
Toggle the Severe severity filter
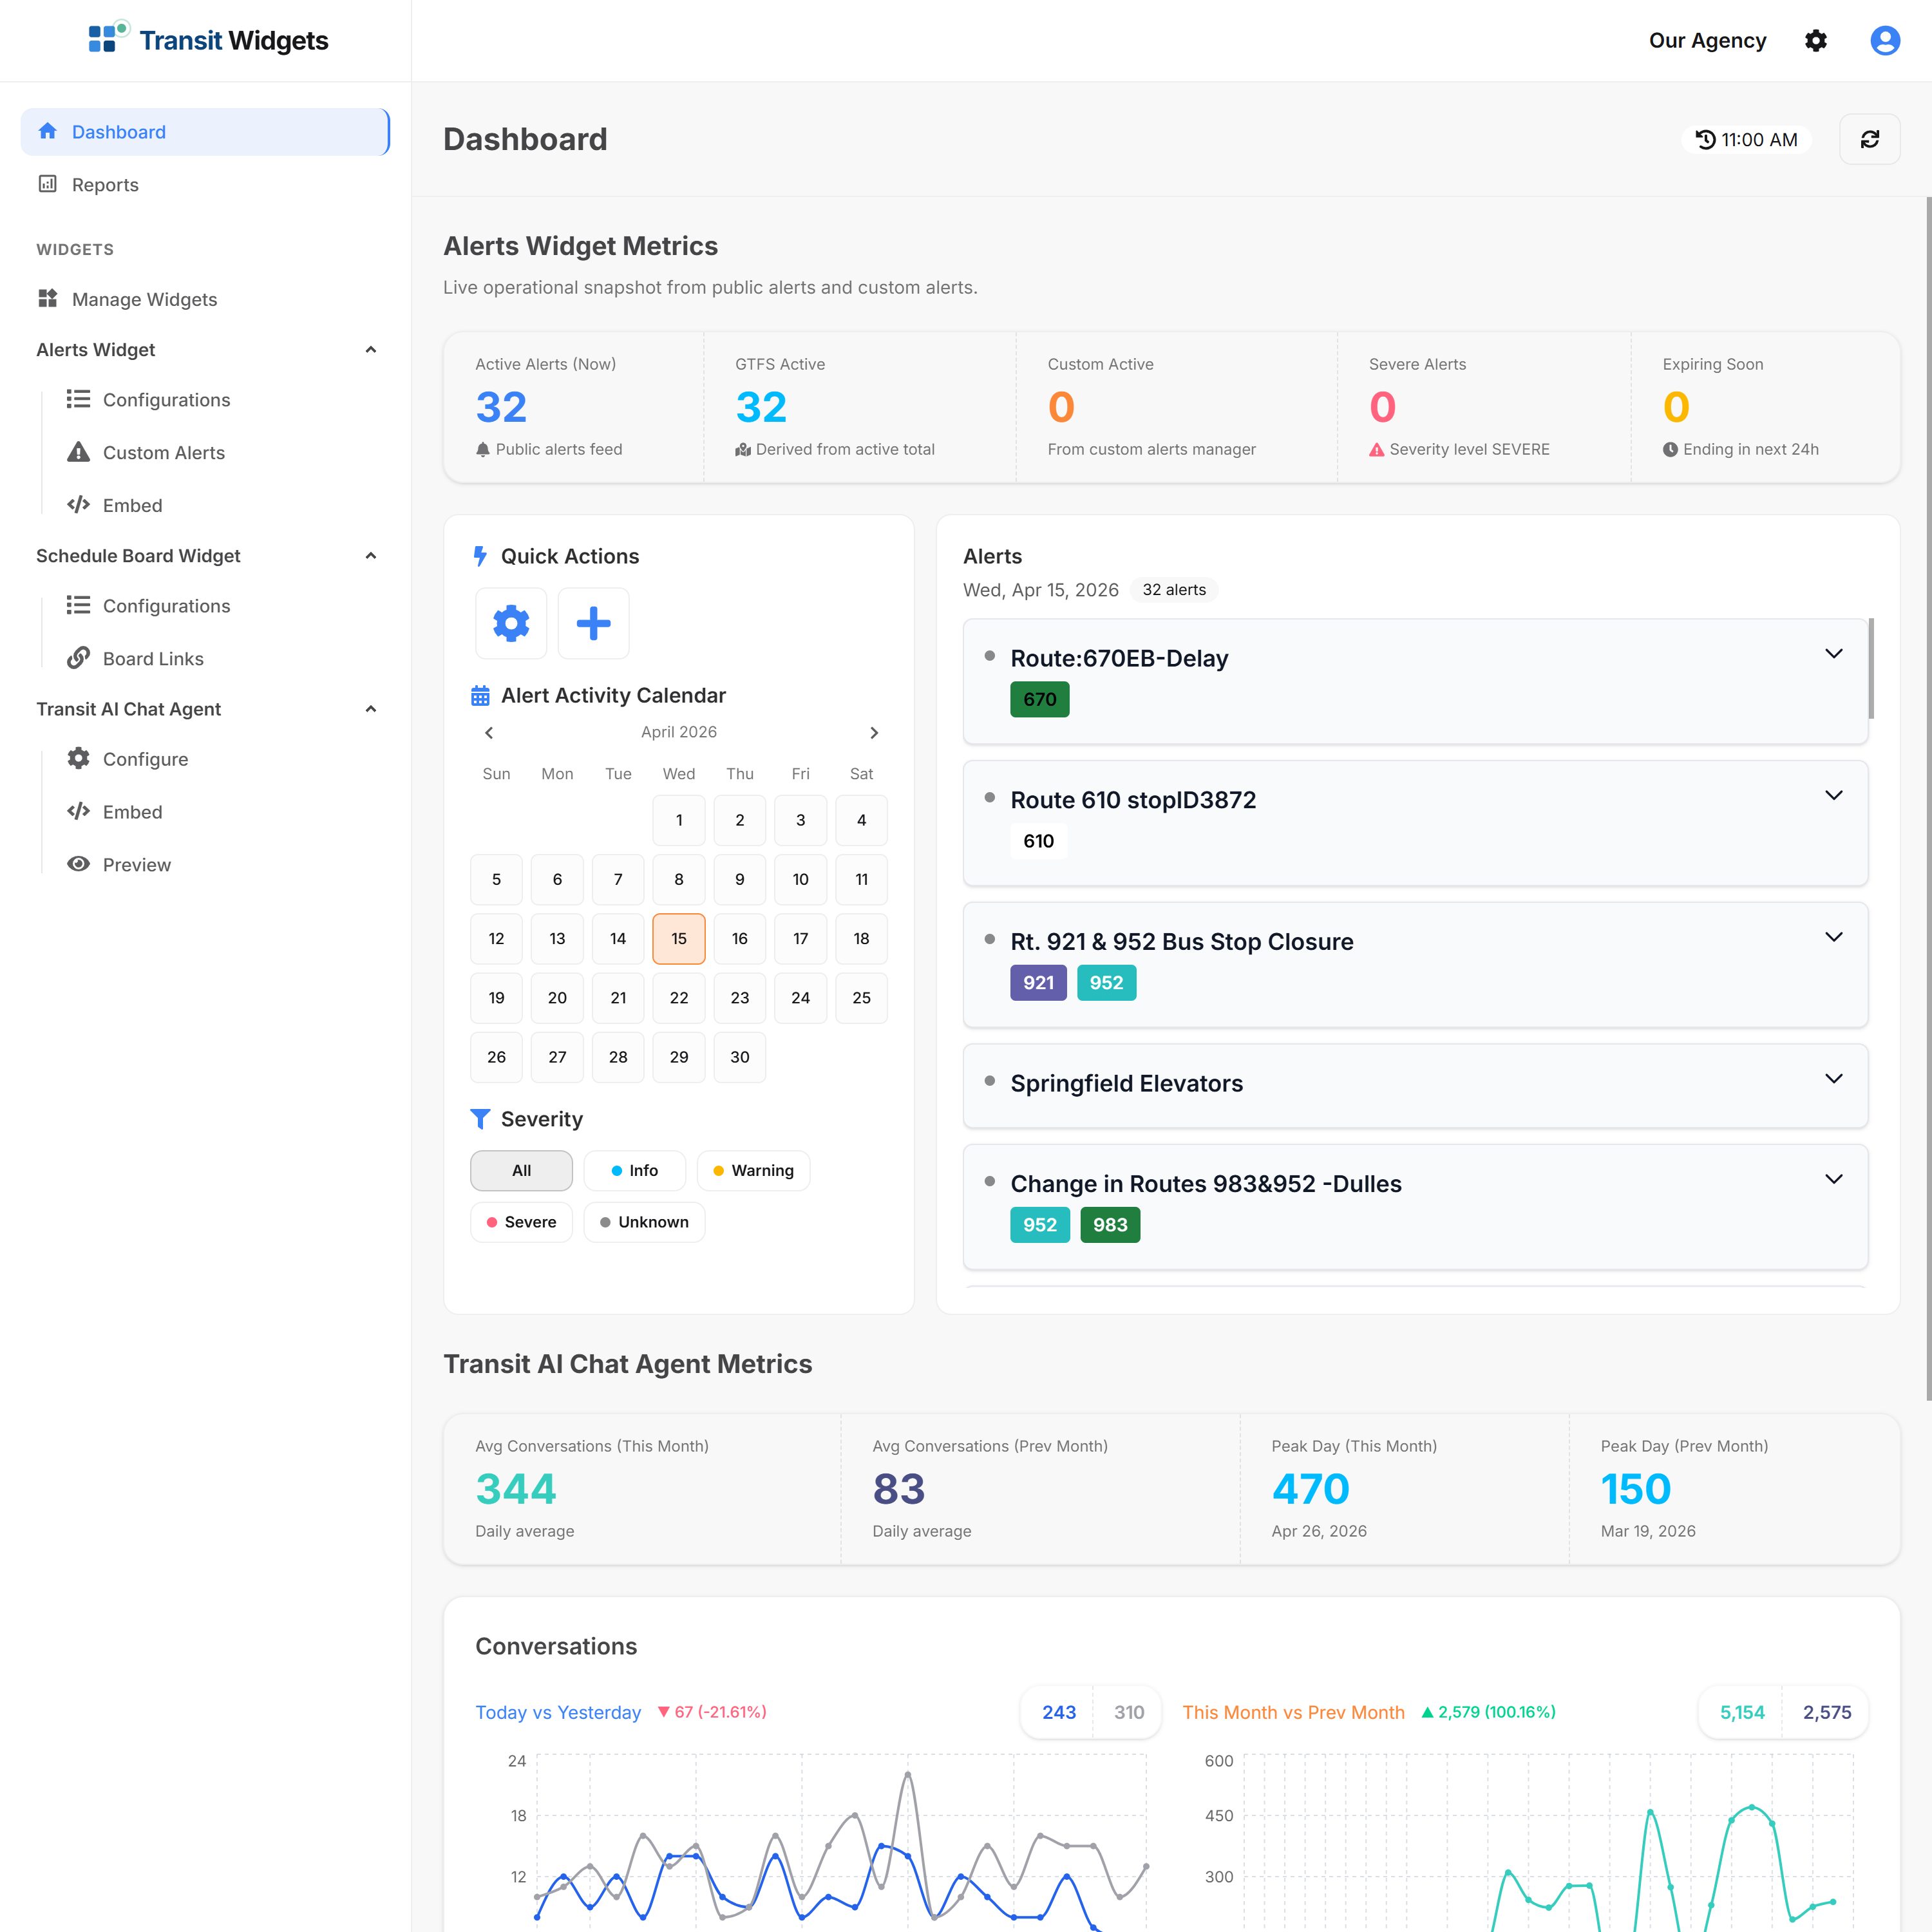(521, 1222)
